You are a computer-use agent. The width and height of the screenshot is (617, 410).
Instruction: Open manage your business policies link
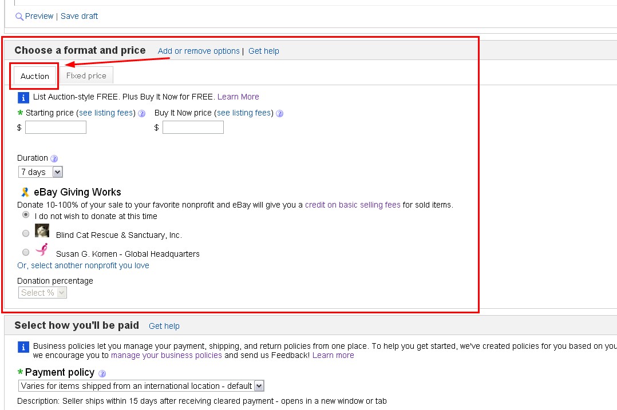(x=167, y=355)
